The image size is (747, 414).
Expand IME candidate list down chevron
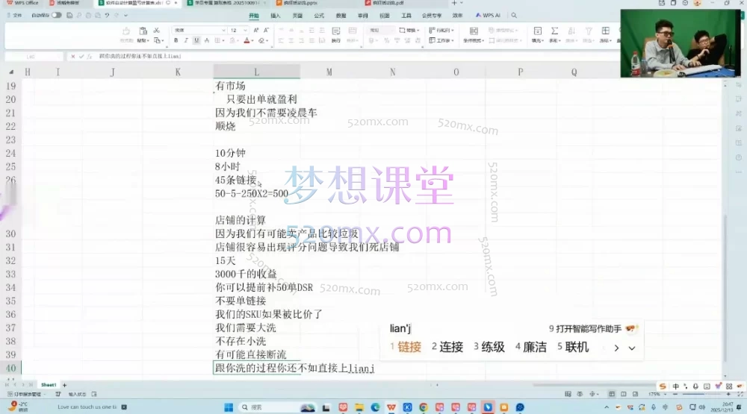click(x=632, y=348)
